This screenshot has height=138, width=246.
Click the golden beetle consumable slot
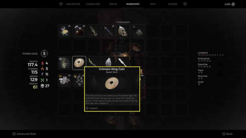pos(65,31)
